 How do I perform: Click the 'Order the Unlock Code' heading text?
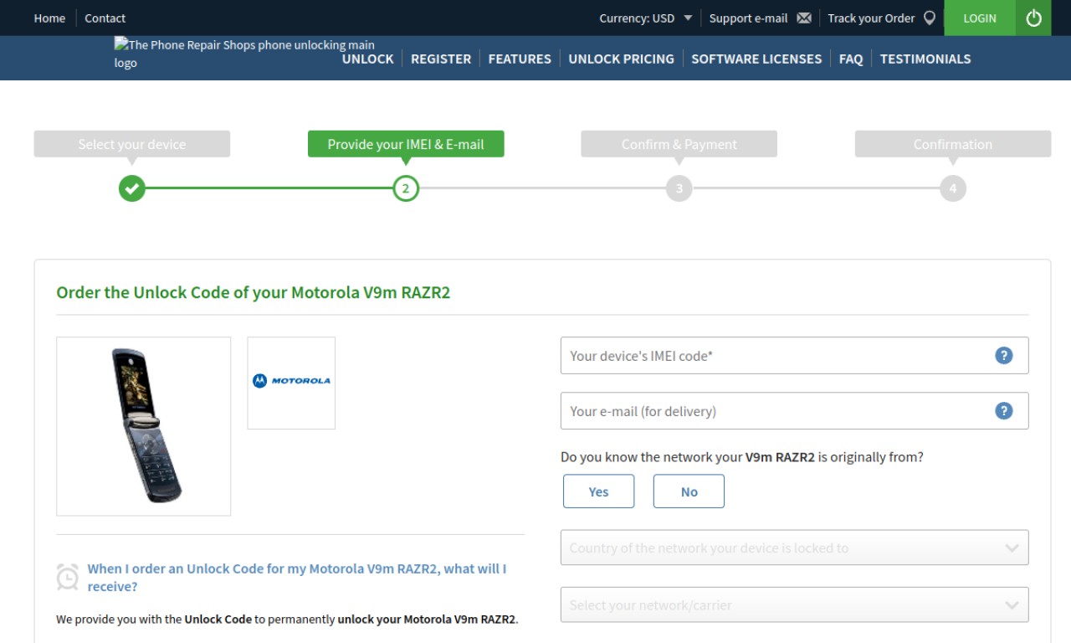click(253, 292)
